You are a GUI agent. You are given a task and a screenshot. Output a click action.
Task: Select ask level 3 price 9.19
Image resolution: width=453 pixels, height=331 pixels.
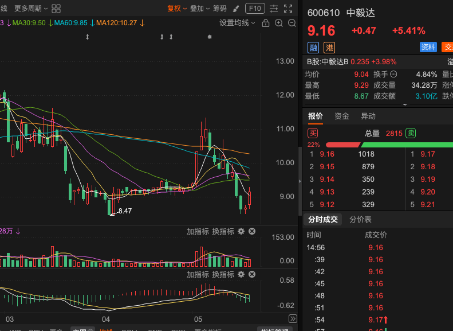click(x=428, y=180)
